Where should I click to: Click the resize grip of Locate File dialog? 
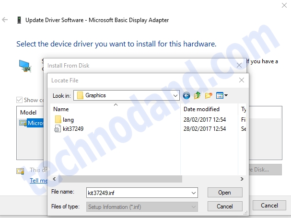(x=246, y=213)
